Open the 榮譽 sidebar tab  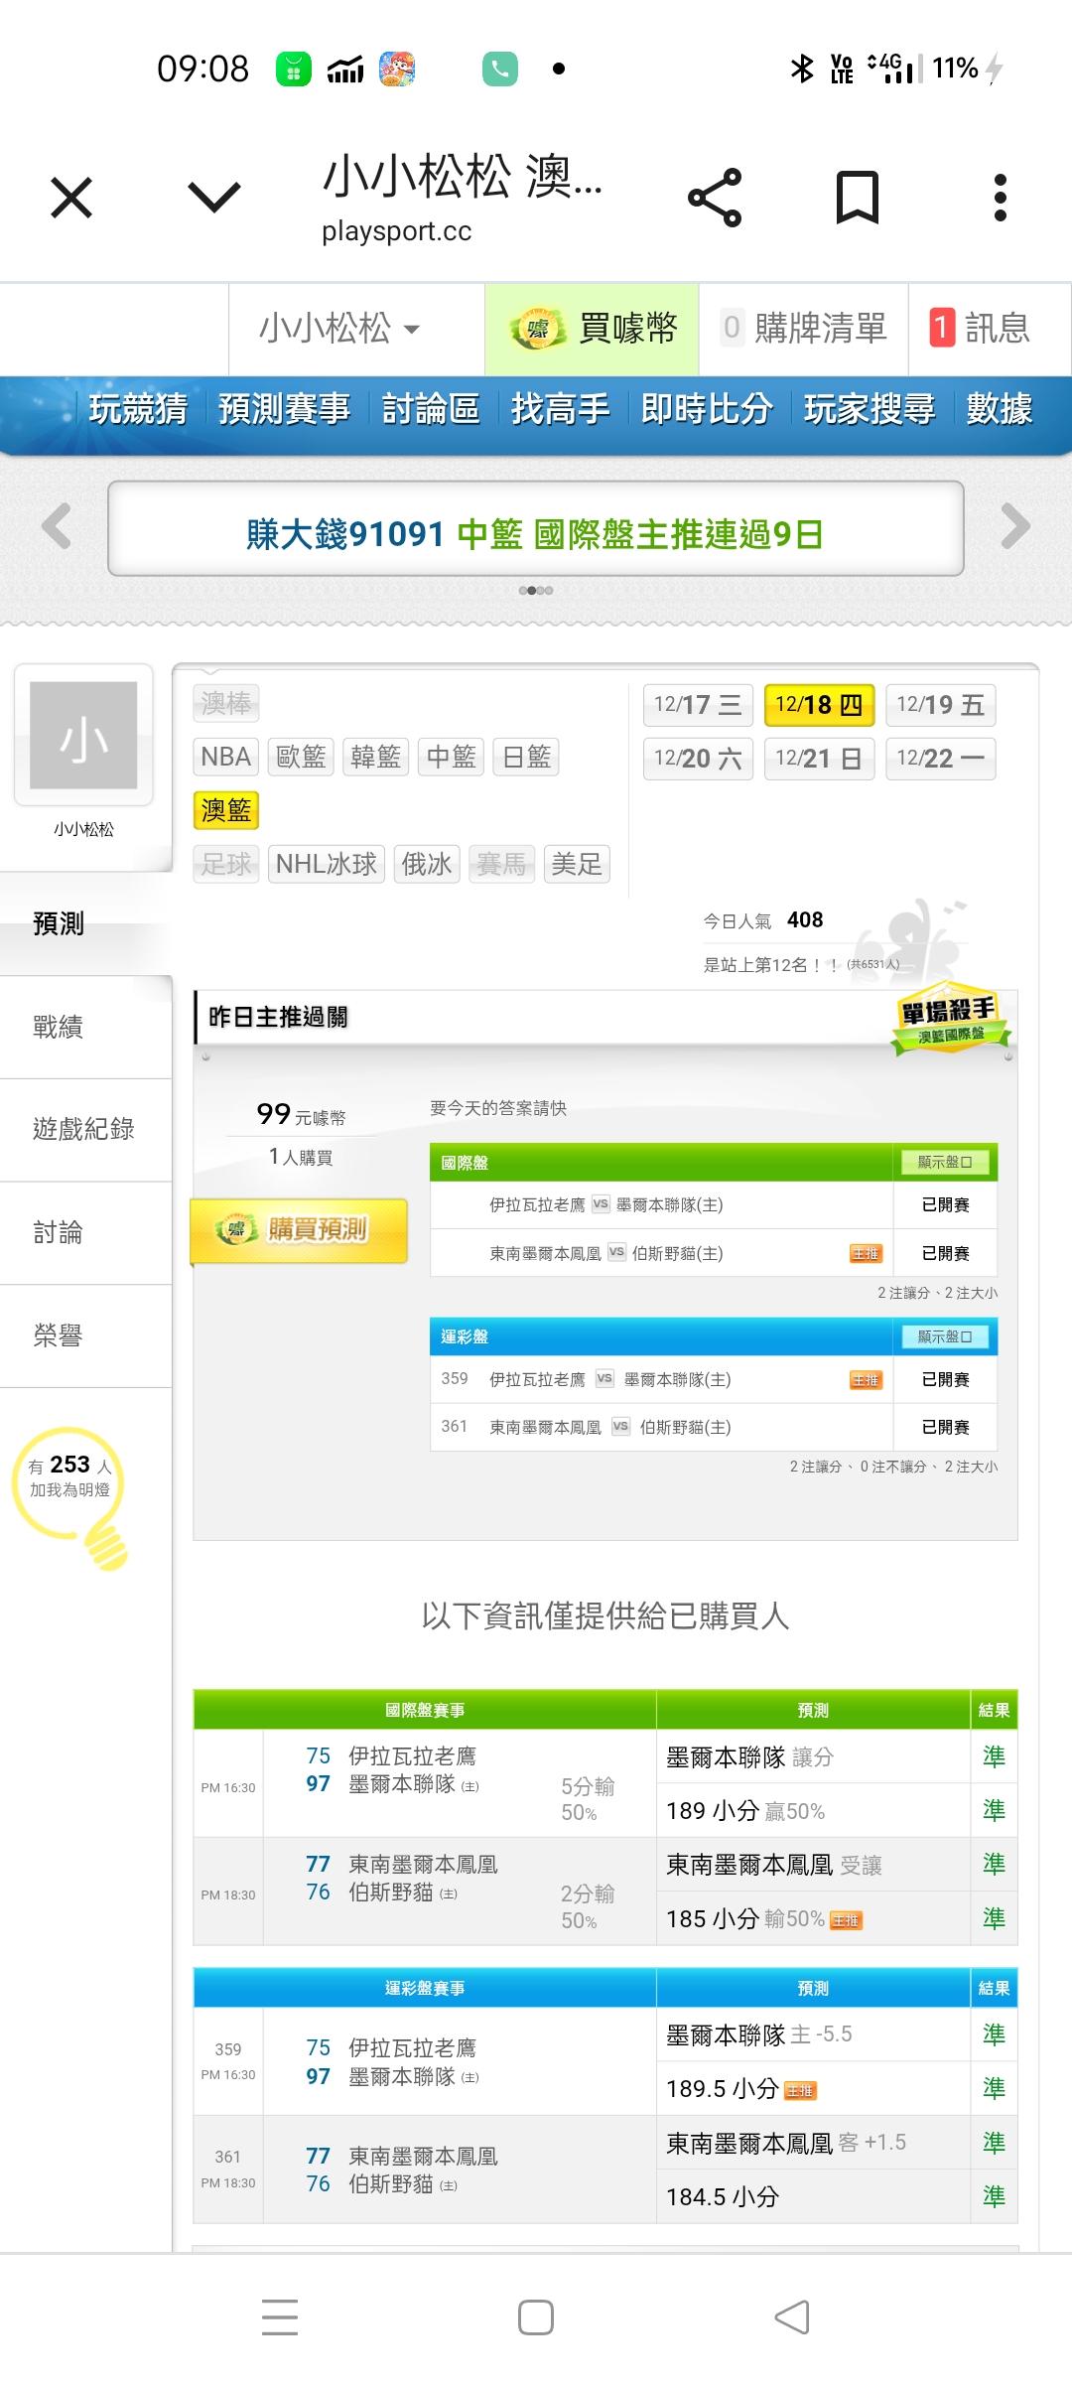85,1336
